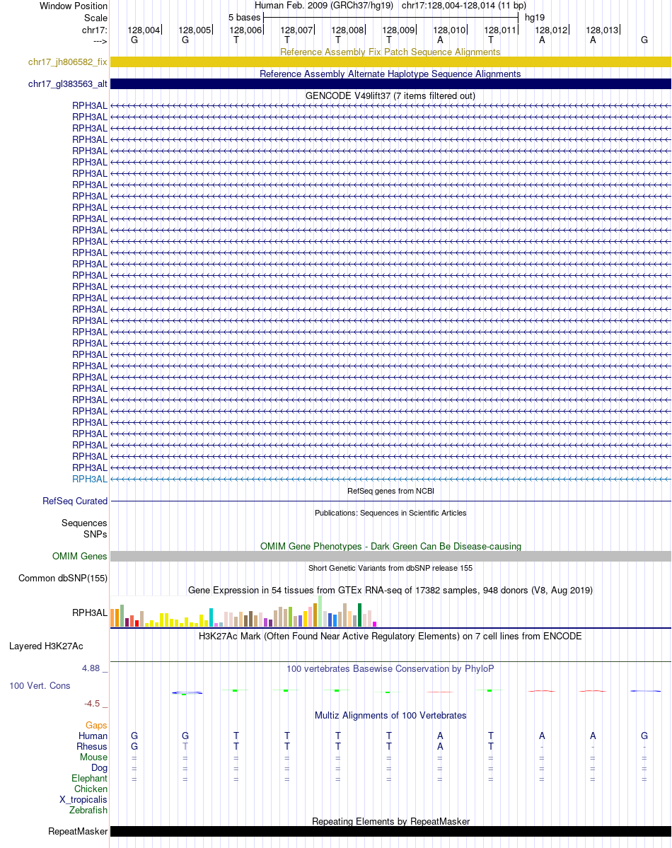The width and height of the screenshot is (672, 848).
Task: Select the X_tropicalis species row label
Action: coord(83,800)
